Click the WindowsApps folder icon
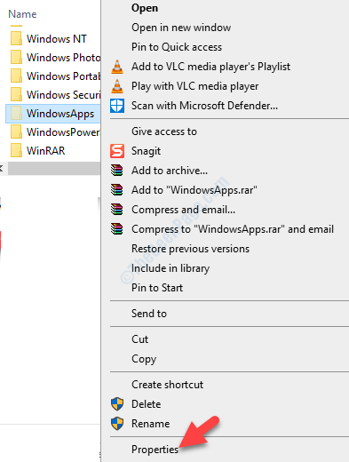Screen dimensions: 349x462 tap(16, 114)
